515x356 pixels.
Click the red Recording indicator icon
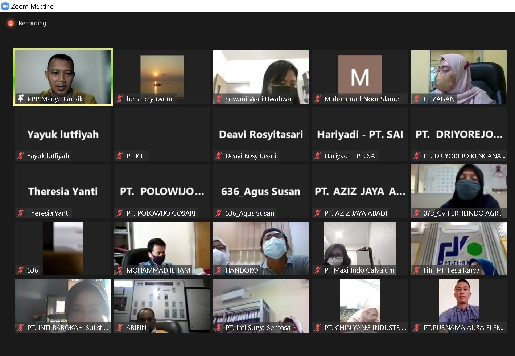click(11, 23)
